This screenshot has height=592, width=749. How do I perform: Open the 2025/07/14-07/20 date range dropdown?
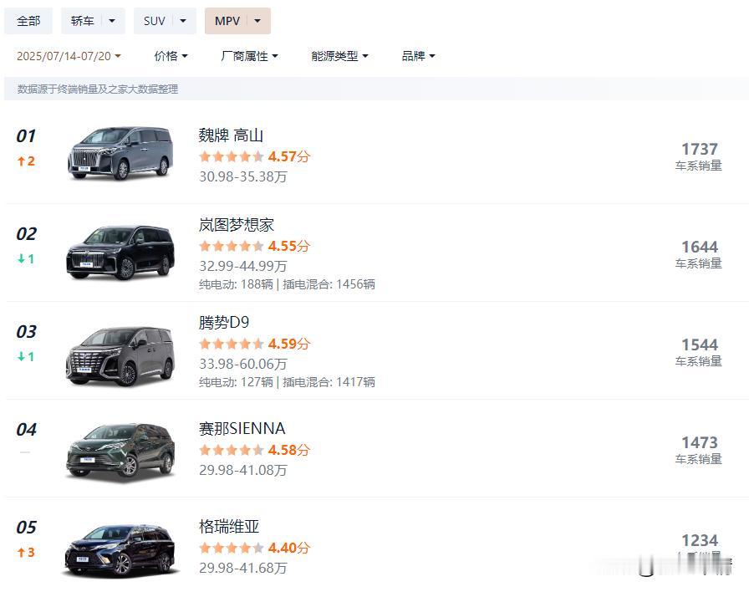pyautogui.click(x=69, y=56)
